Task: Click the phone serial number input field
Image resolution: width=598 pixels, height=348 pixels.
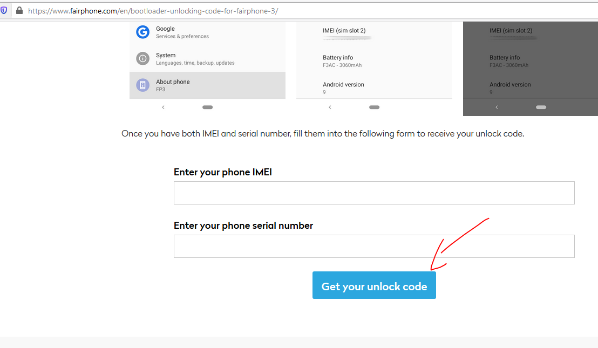Action: pyautogui.click(x=374, y=246)
